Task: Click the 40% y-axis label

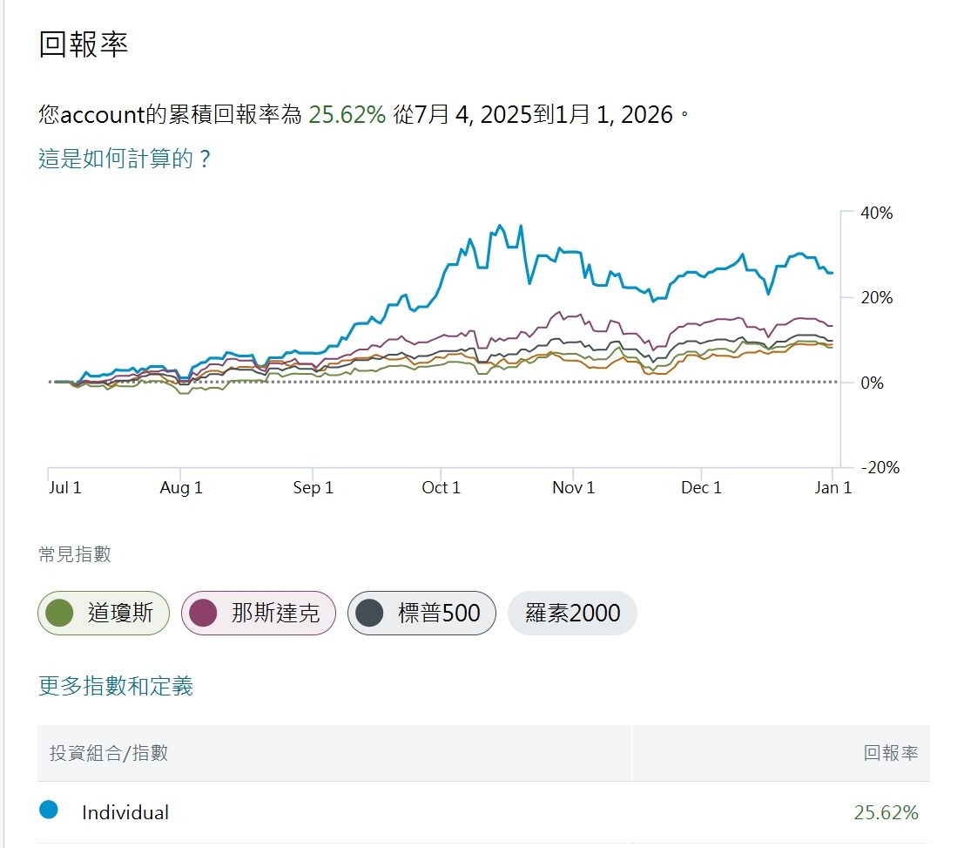Action: click(877, 213)
